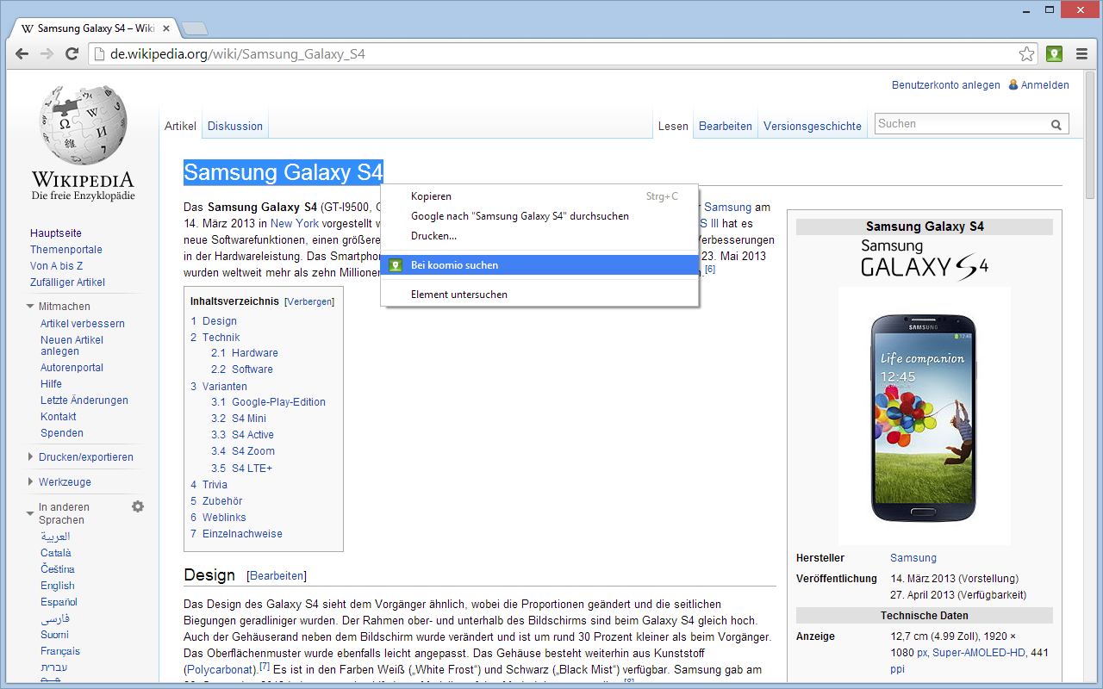Select Element untersuchen in context menu
This screenshot has height=689, width=1103.
539,295
